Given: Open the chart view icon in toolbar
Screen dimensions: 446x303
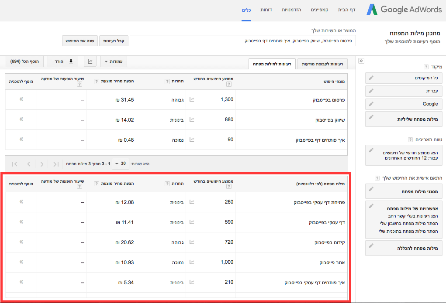Looking at the screenshot, I should click(x=90, y=61).
